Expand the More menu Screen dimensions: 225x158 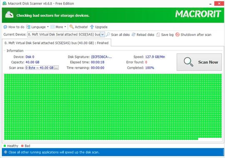tap(58, 27)
